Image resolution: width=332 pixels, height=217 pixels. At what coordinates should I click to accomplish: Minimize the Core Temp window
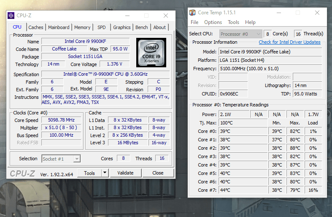pos(279,13)
